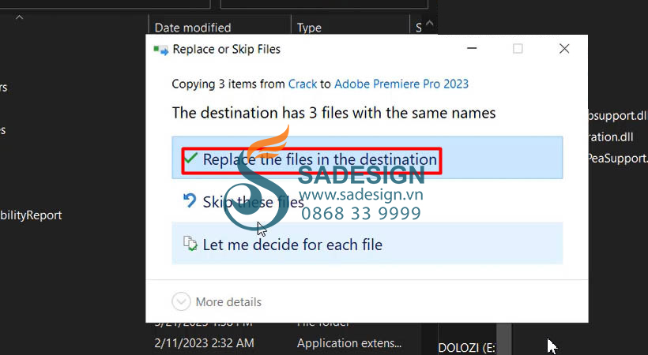The width and height of the screenshot is (648, 355).
Task: Click the compare files decide icon
Action: [x=190, y=244]
